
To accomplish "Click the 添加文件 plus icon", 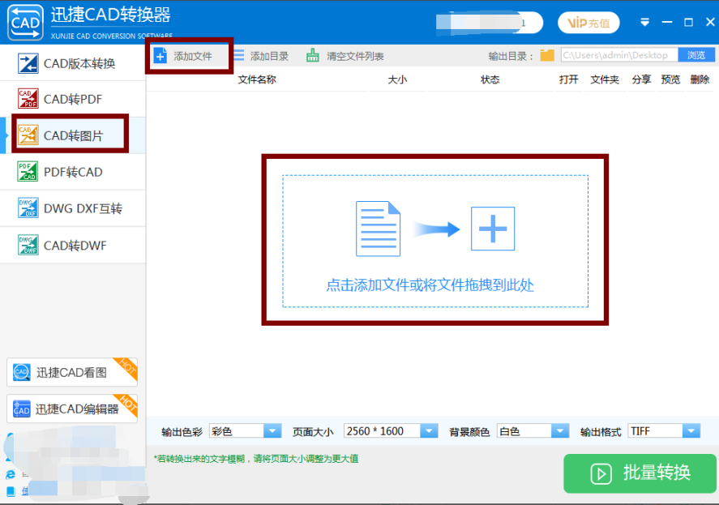I will click(x=160, y=56).
